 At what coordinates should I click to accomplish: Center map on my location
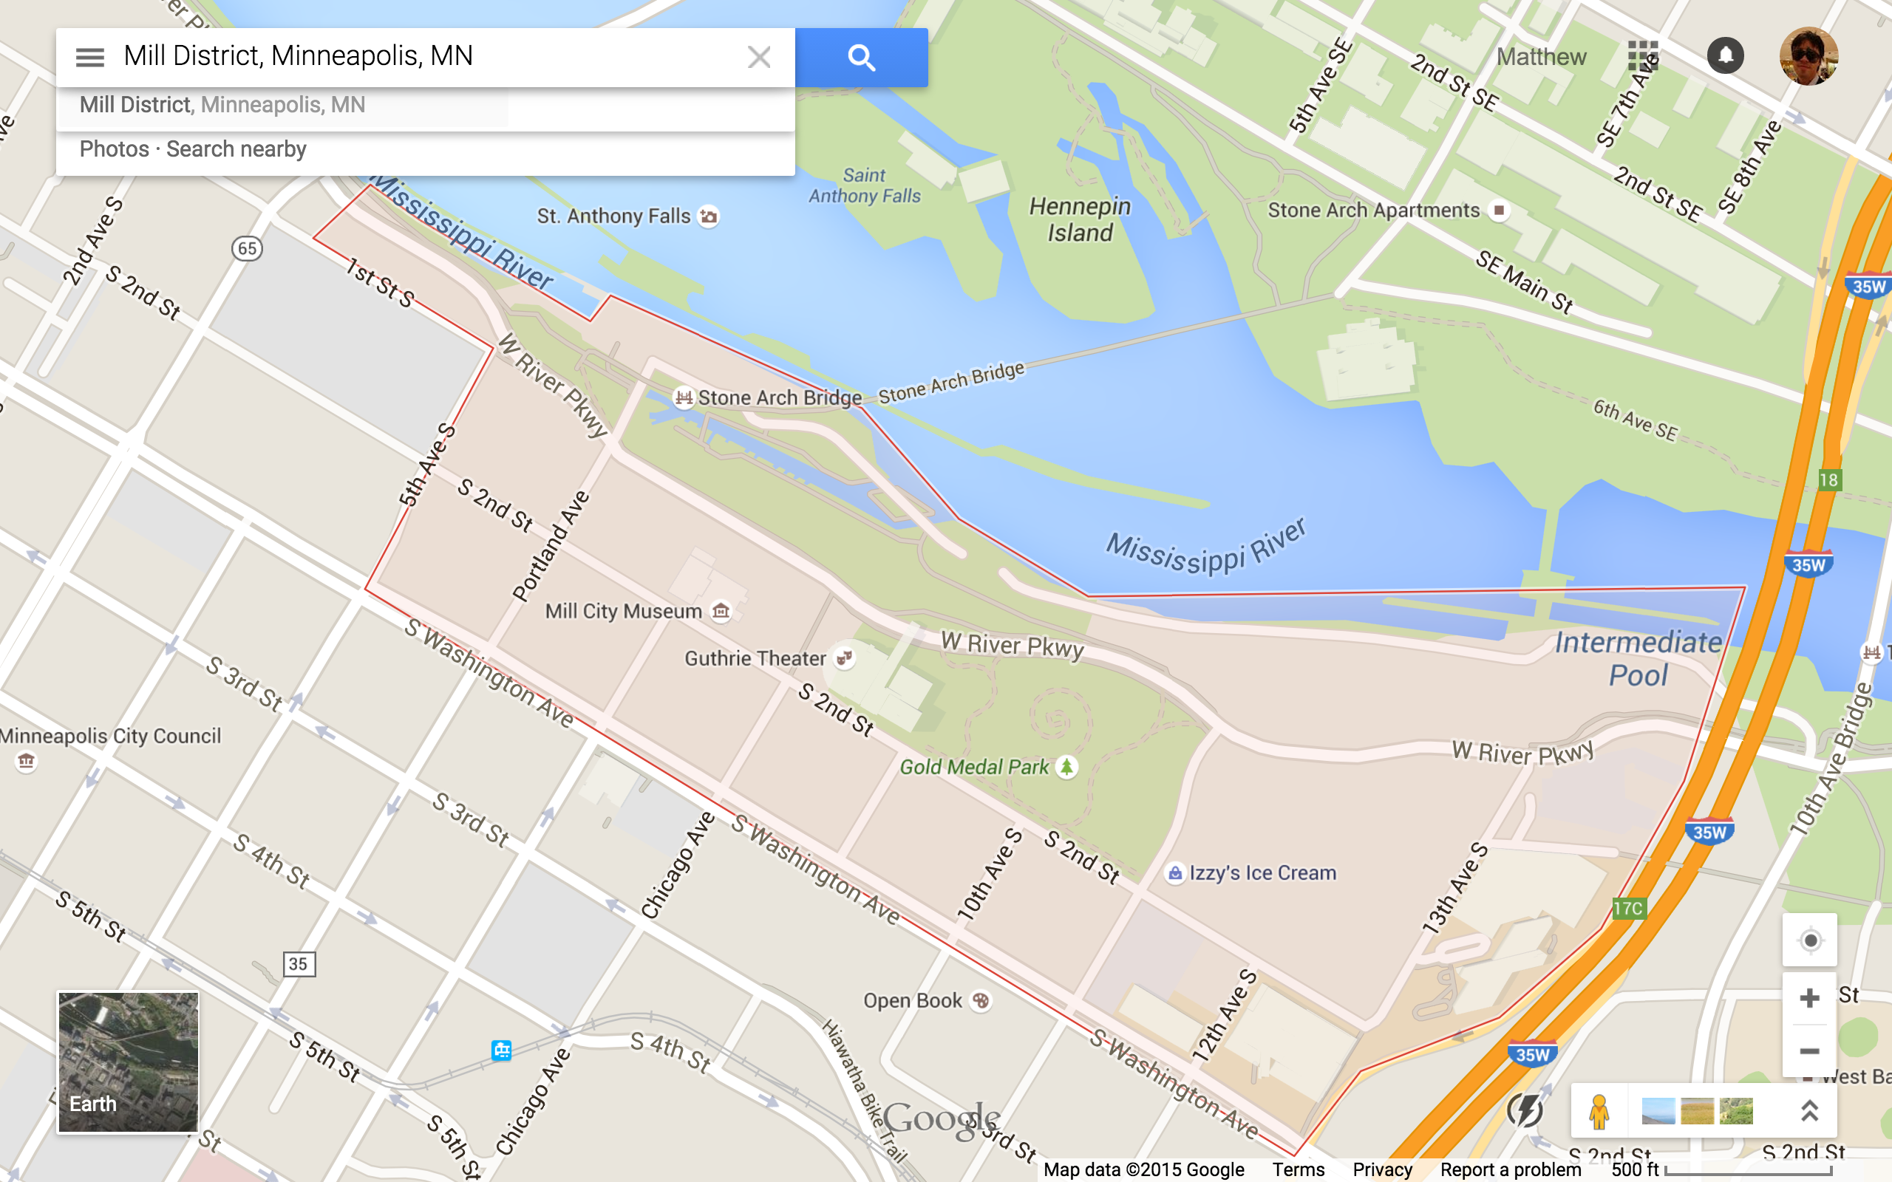pos(1810,940)
